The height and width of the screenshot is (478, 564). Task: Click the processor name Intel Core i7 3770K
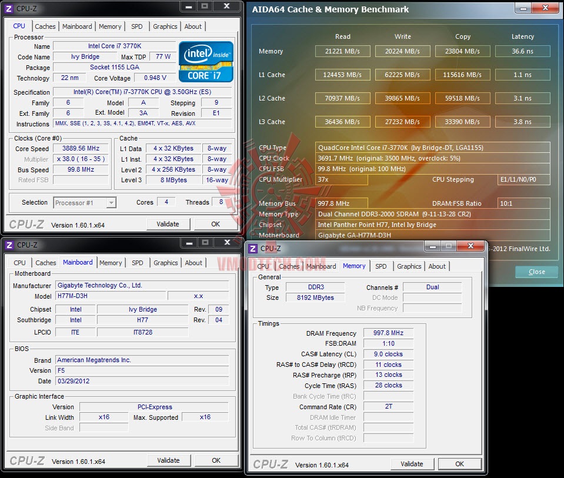click(114, 46)
